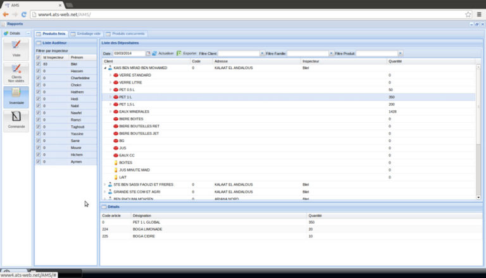The image size is (486, 278).
Task: Toggle checkbox for inspector Hassen
Action: [x=38, y=71]
